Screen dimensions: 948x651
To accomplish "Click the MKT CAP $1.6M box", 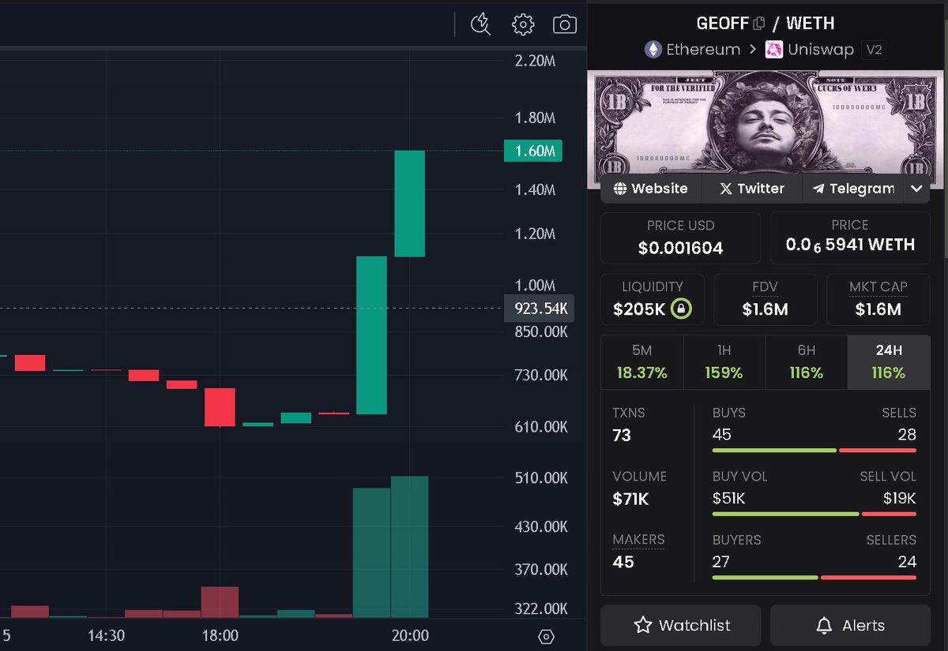I will click(878, 300).
